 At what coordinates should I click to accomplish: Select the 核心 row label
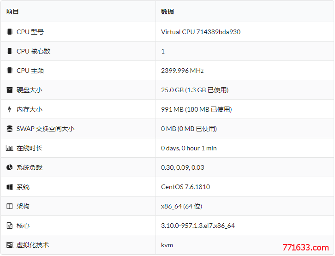click(x=23, y=226)
